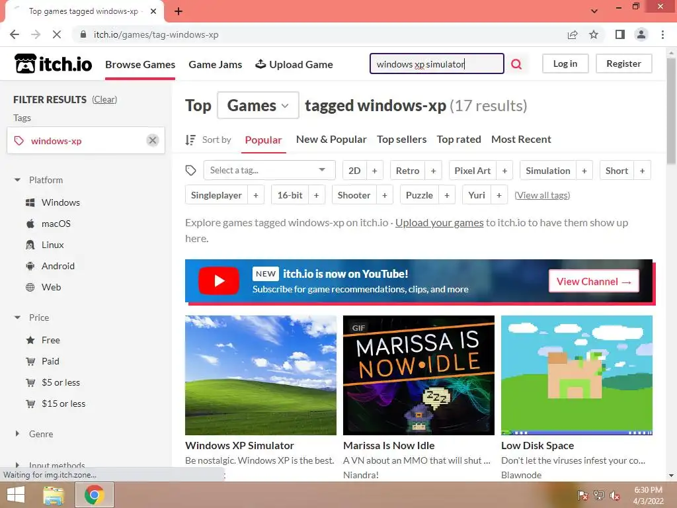Screen dimensions: 677x508
Task: Add the Pixel Art tag with plus
Action: pos(504,171)
